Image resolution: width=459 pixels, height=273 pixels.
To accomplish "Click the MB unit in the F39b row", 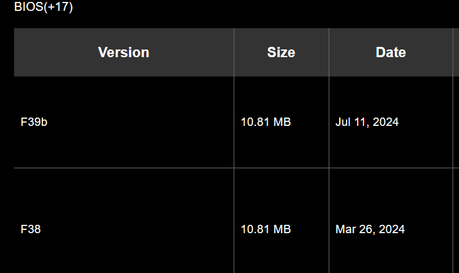I will [282, 122].
